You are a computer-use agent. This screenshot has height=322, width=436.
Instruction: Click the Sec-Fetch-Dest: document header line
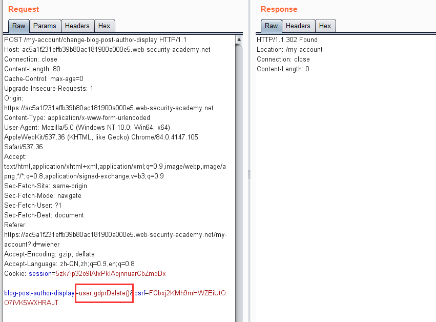click(44, 215)
